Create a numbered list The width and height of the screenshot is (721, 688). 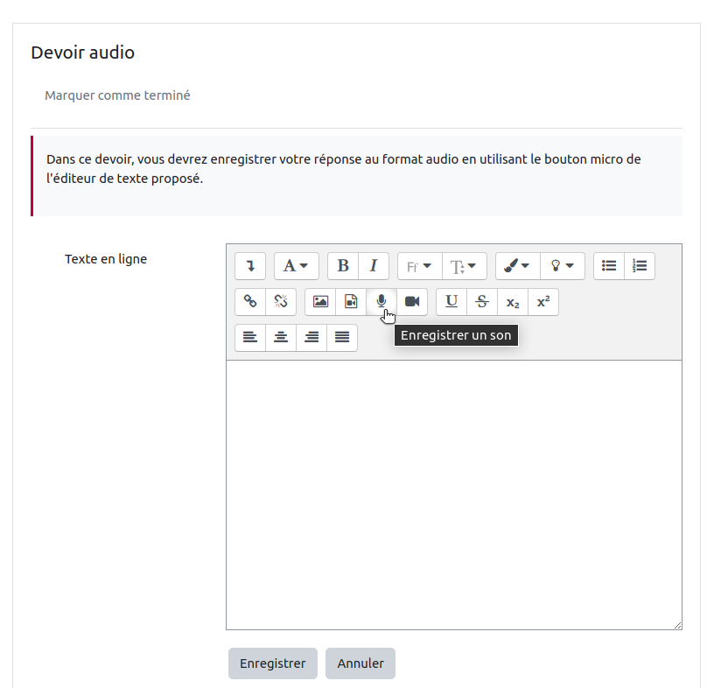640,265
